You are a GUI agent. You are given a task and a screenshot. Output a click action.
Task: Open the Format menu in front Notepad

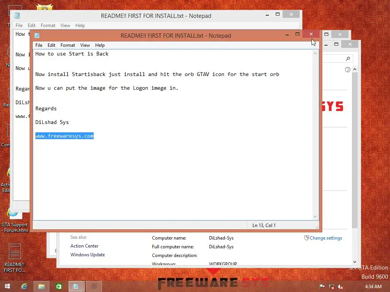pyautogui.click(x=68, y=45)
